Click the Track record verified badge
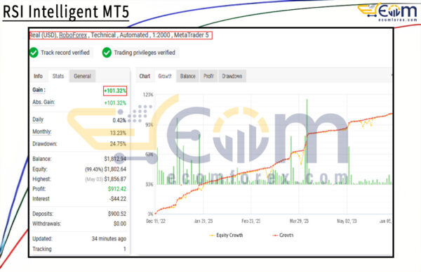Screen dimensions: 421x272 61,53
